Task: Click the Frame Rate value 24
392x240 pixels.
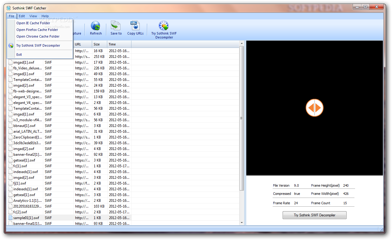Action: pyautogui.click(x=296, y=203)
